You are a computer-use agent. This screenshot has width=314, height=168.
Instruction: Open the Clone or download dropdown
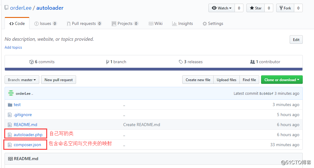(x=282, y=80)
